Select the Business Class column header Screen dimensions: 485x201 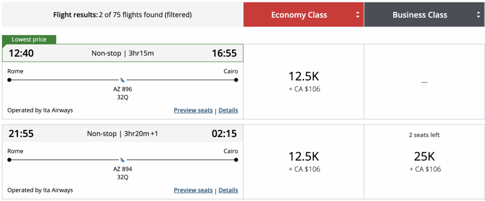pyautogui.click(x=420, y=15)
